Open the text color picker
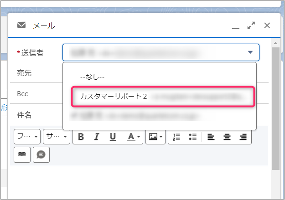The image size is (285, 200). pos(134,137)
